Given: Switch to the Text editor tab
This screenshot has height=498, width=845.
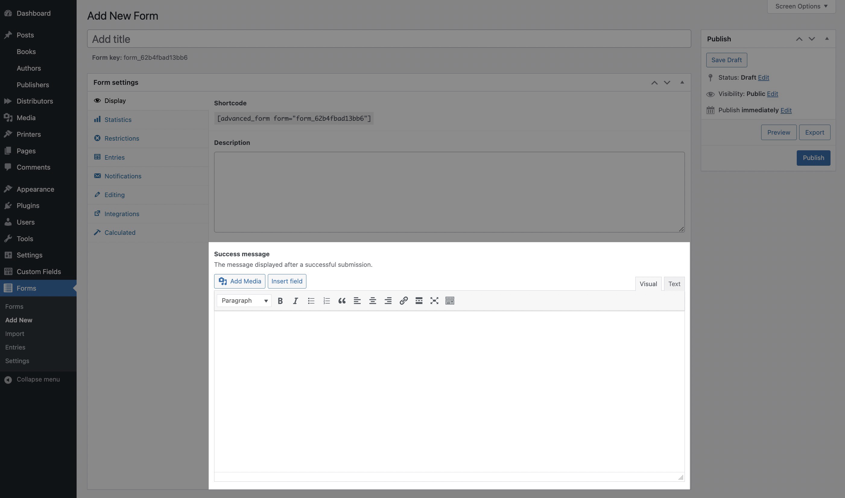Looking at the screenshot, I should click(674, 284).
